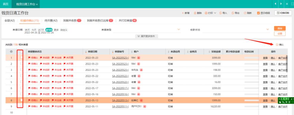This screenshot has height=115, width=294.
Task: Switch to 未打印单据 tab
Action: tap(127, 20)
